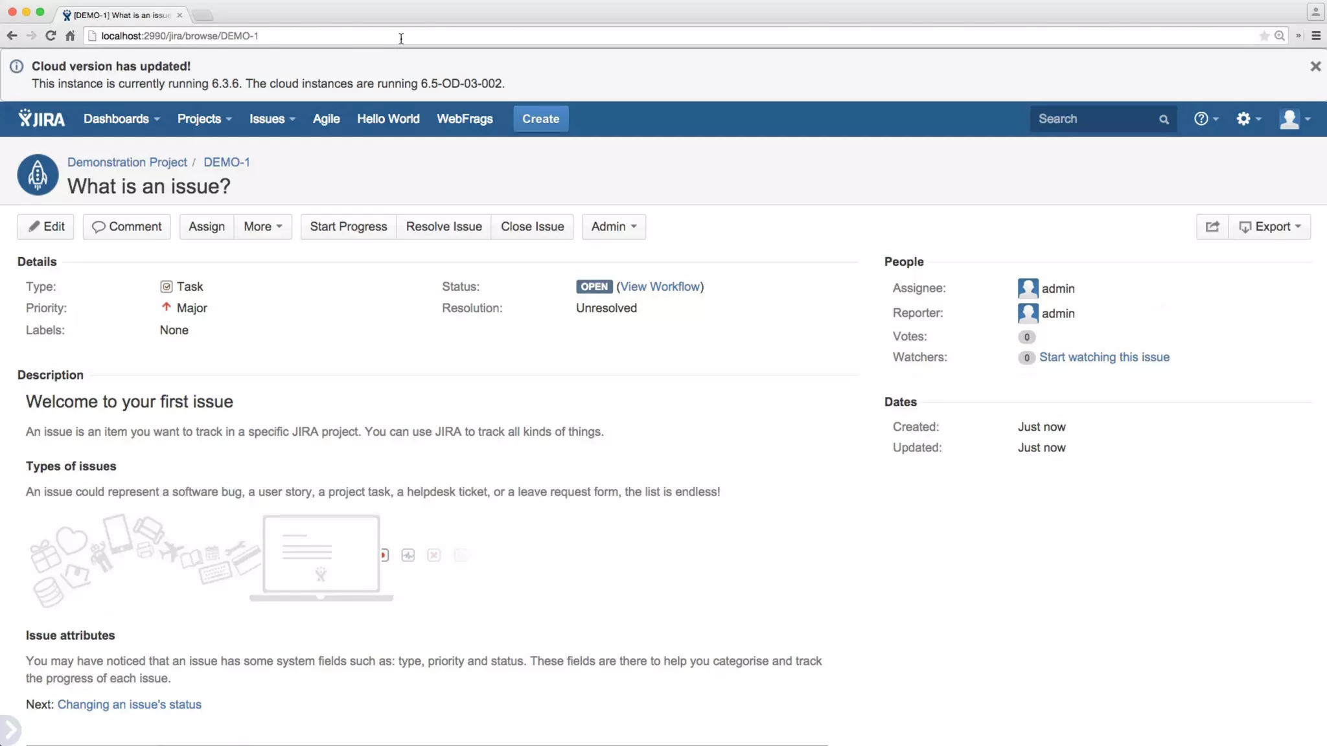Click the Demonstration Project rocket avatar
Viewport: 1327px width, 746px height.
coord(38,175)
